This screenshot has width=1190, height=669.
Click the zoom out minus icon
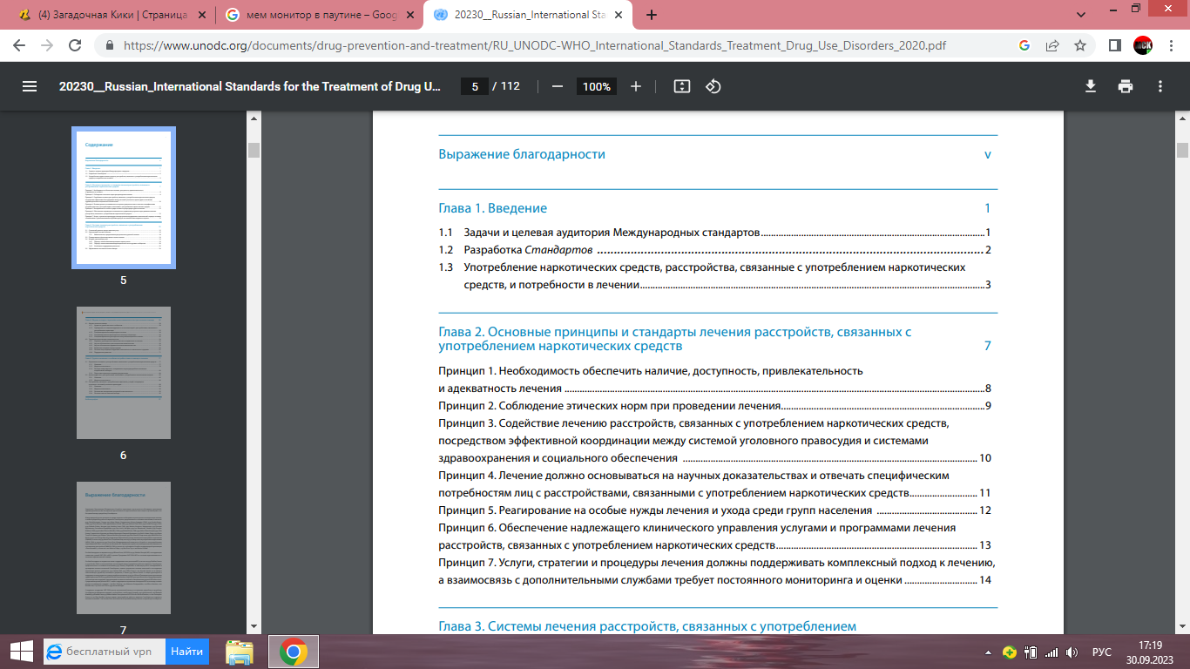[558, 86]
